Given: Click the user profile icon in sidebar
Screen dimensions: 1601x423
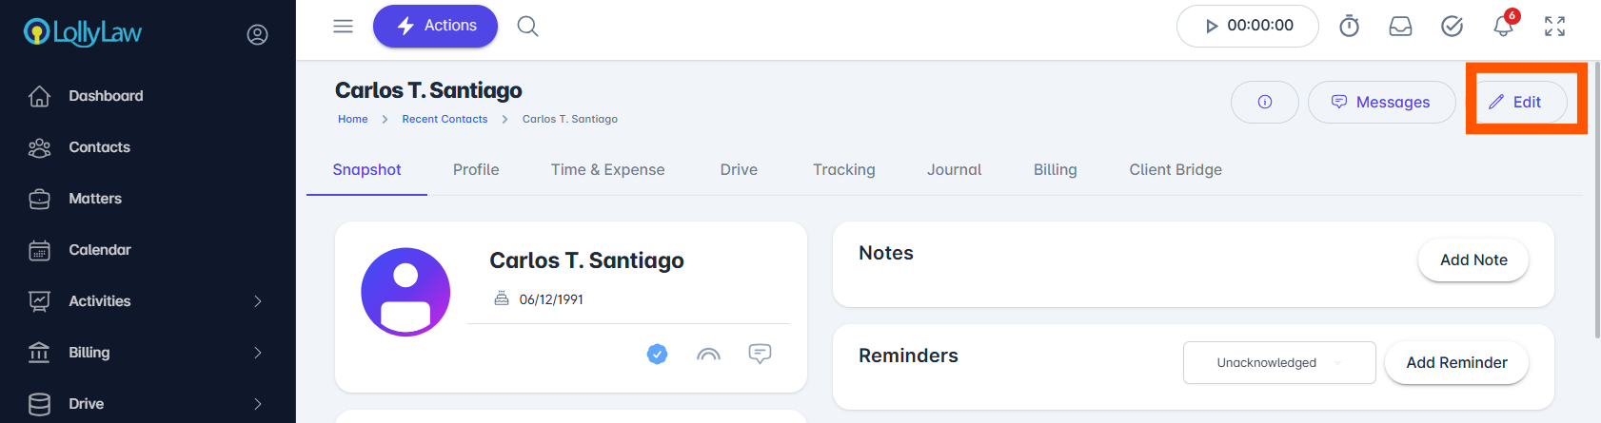Looking at the screenshot, I should [x=257, y=34].
